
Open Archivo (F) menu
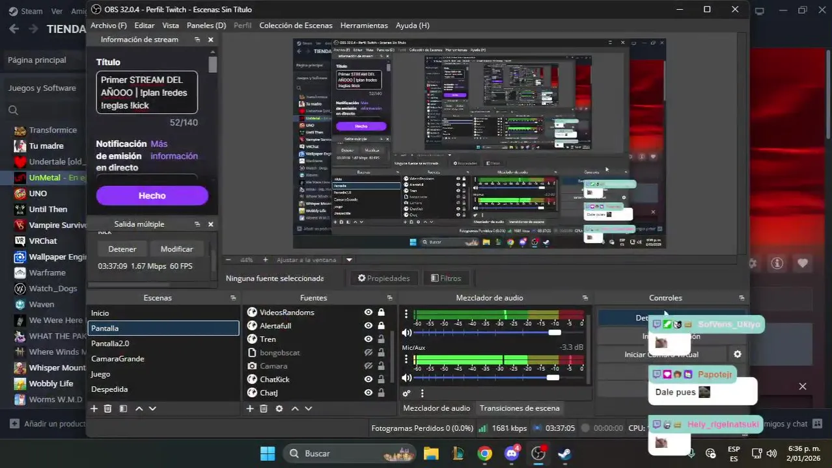(109, 25)
